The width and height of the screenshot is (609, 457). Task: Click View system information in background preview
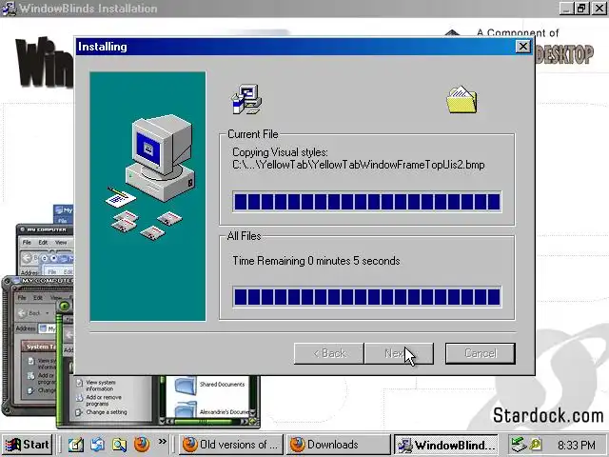pyautogui.click(x=95, y=386)
